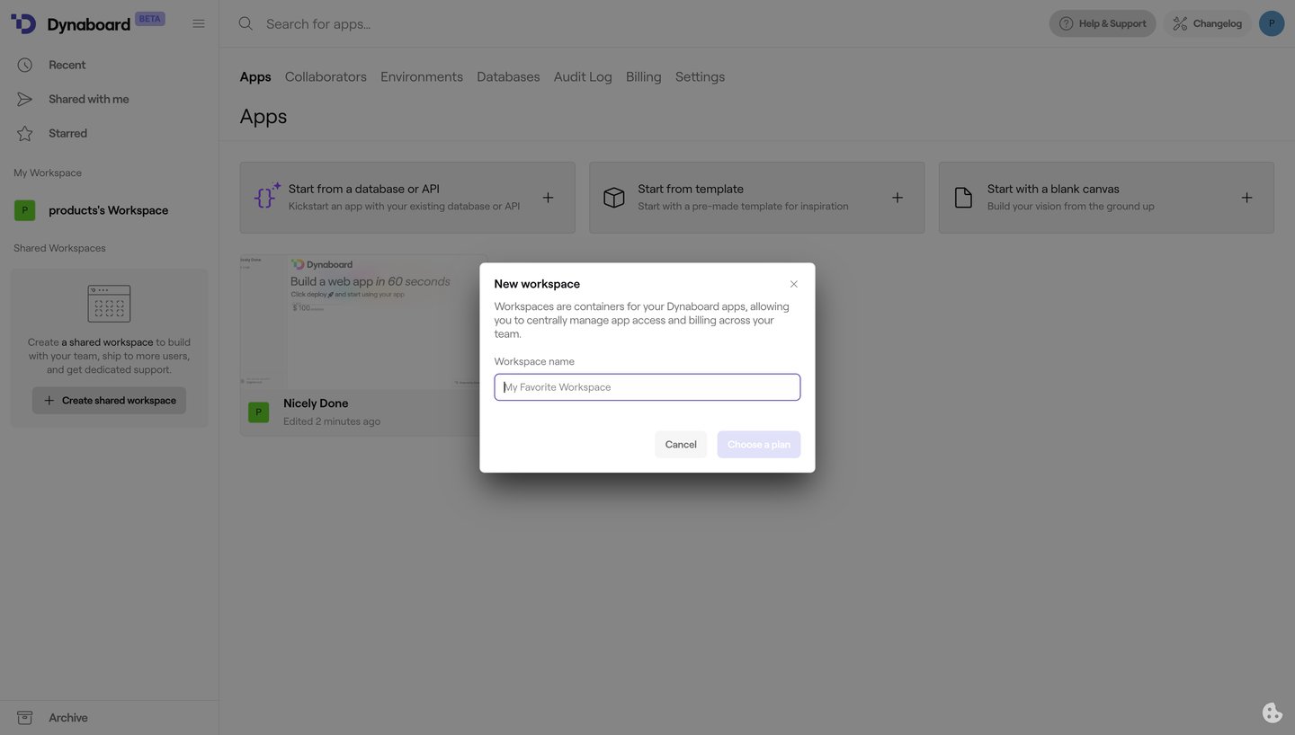Focus the Workspace name input field
The image size is (1295, 735).
pos(647,386)
